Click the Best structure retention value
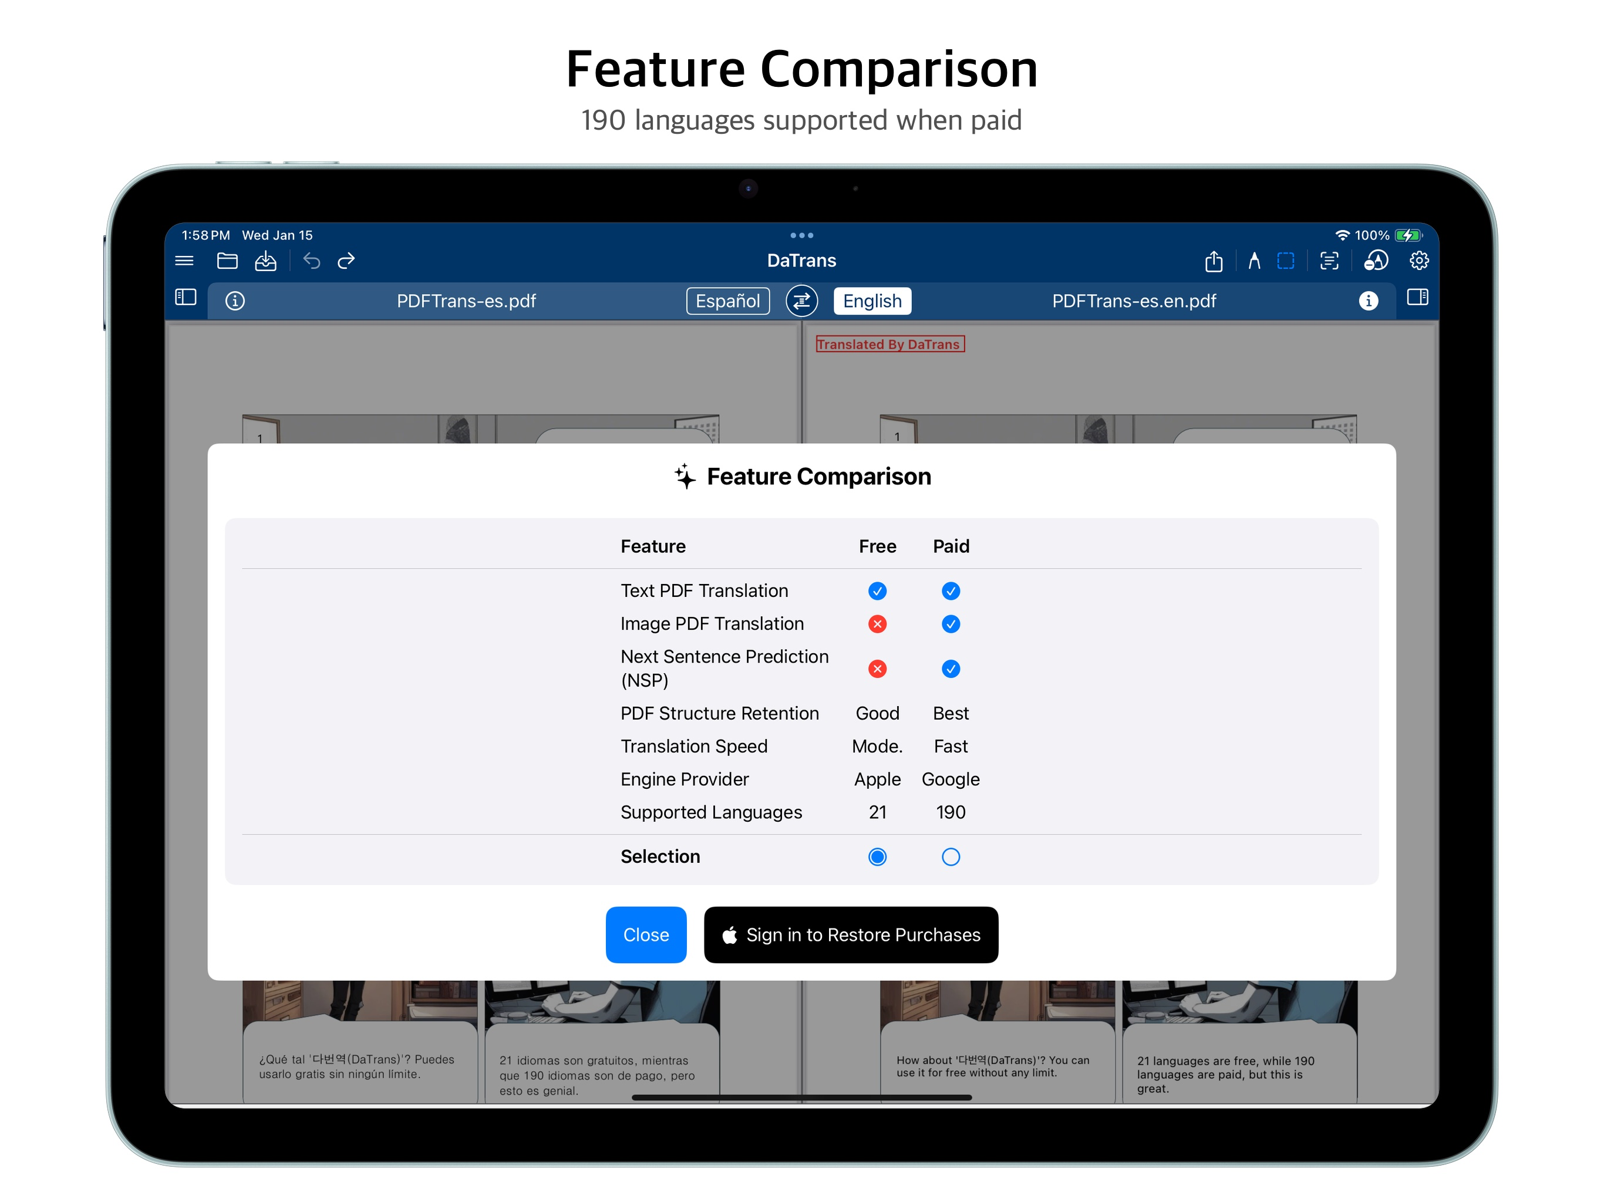Viewport: 1604px width, 1202px height. (x=950, y=713)
